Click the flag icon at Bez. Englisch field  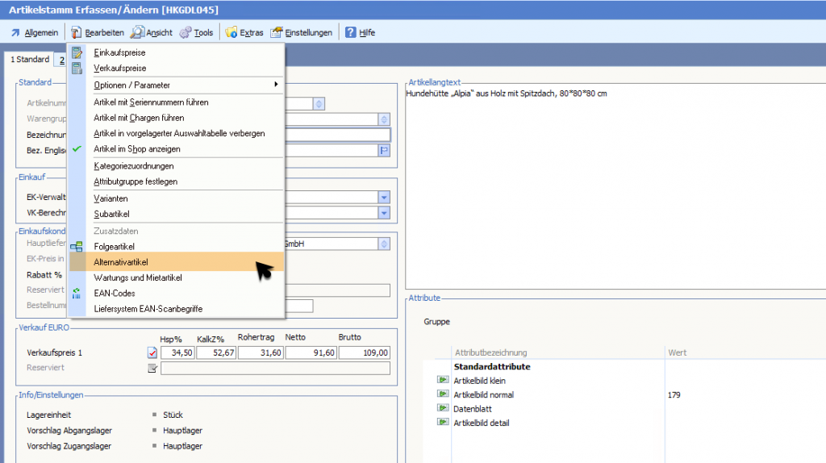pyautogui.click(x=384, y=150)
